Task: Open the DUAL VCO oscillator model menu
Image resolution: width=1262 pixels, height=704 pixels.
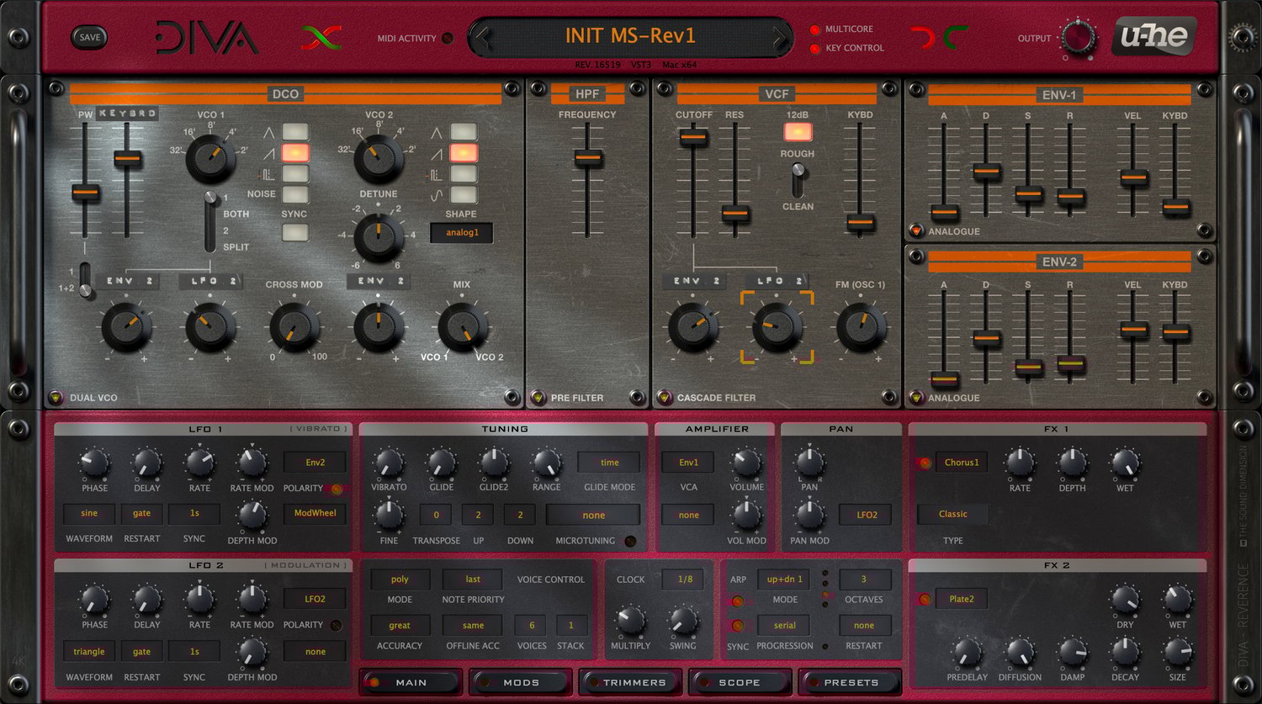Action: pos(56,397)
